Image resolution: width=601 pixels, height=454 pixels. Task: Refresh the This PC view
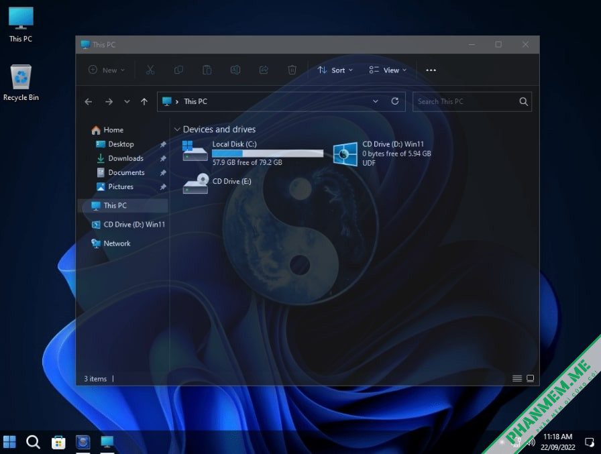click(x=395, y=101)
